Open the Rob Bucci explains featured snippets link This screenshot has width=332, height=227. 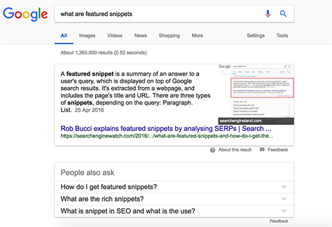(166, 129)
